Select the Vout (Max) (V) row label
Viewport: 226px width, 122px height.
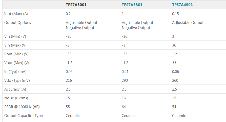click(x=17, y=63)
